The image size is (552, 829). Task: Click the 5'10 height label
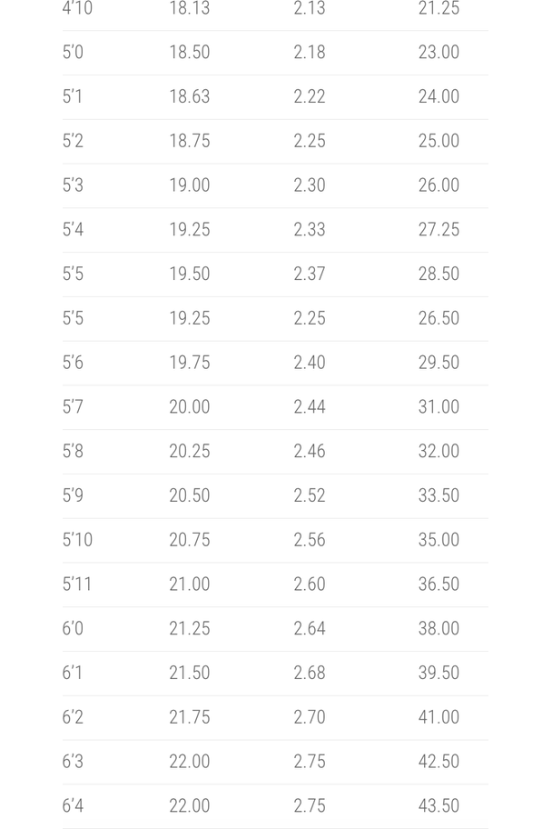click(x=77, y=540)
